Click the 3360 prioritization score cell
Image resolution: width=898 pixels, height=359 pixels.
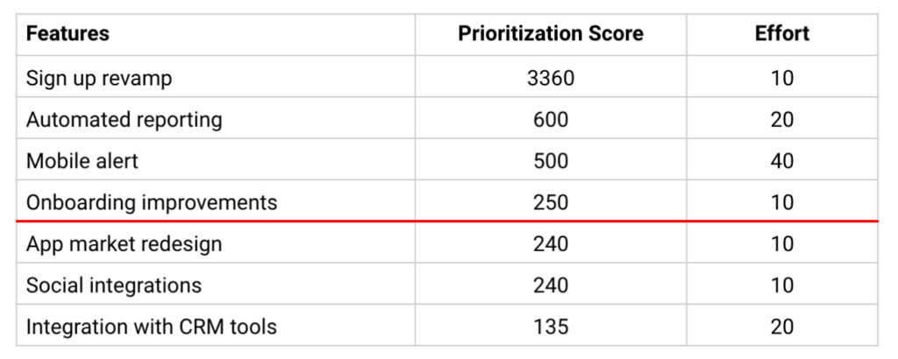click(x=551, y=76)
